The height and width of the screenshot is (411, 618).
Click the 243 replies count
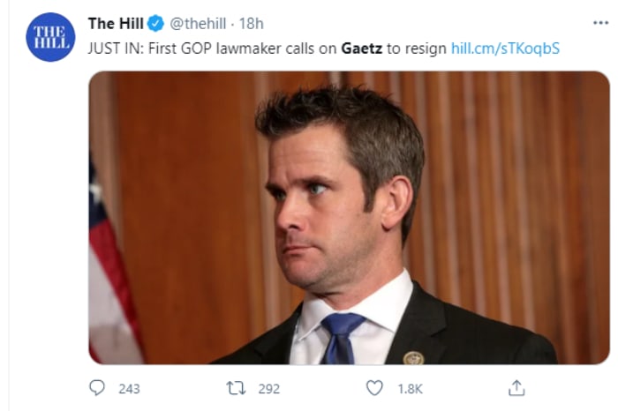(129, 389)
